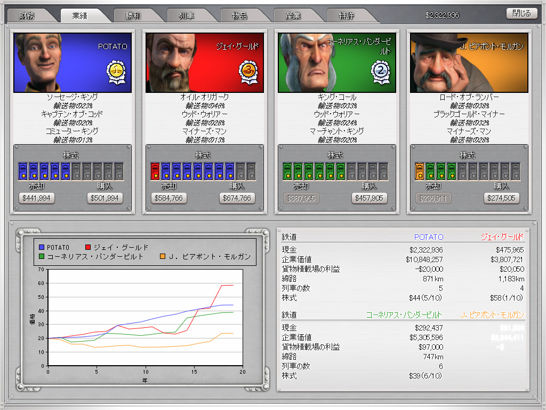Click ジェイ・グールド portrait
546x410 pixels.
tap(205, 63)
